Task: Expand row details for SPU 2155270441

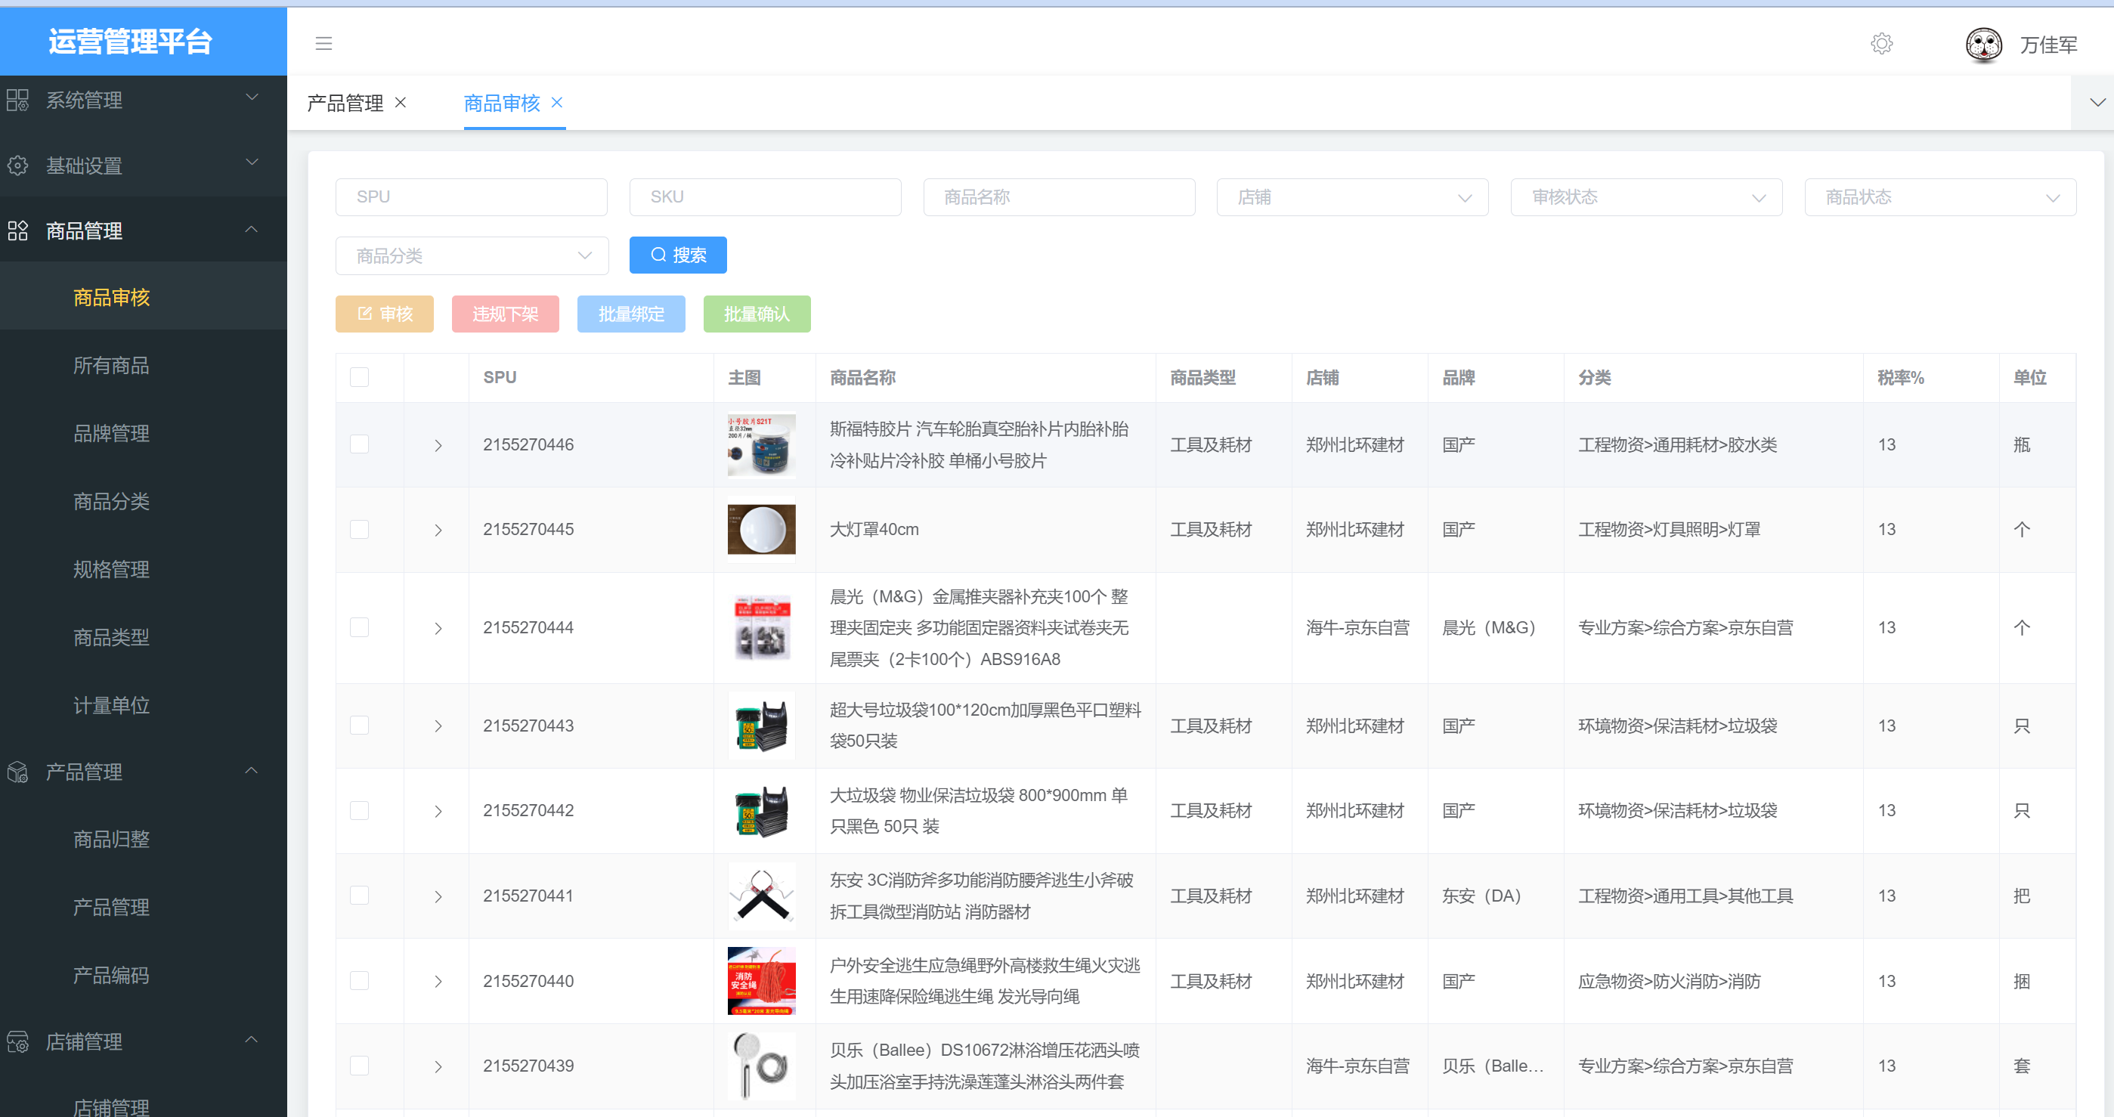Action: [x=438, y=897]
